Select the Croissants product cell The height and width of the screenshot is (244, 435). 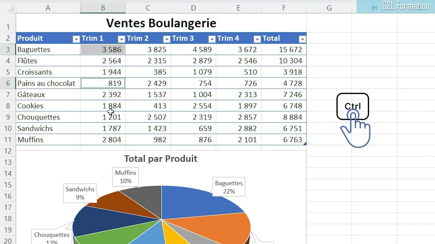(x=48, y=72)
